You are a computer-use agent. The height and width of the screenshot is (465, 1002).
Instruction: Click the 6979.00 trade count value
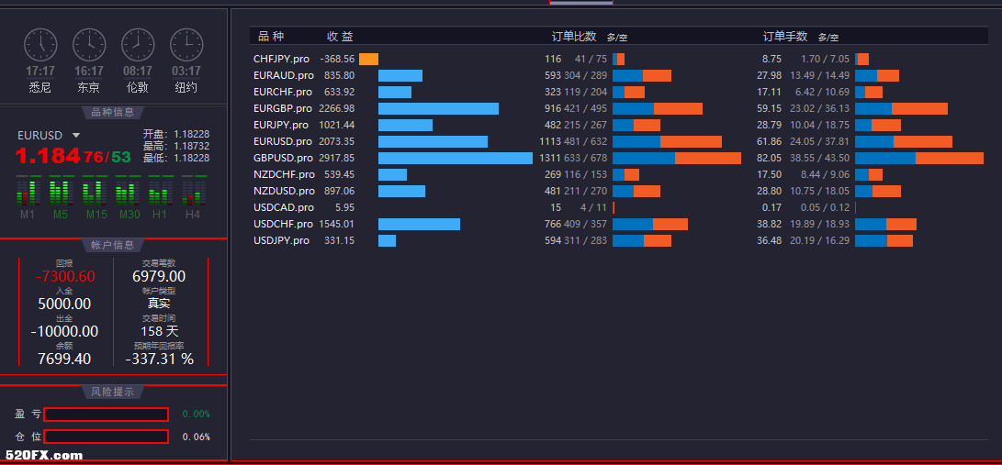point(159,277)
